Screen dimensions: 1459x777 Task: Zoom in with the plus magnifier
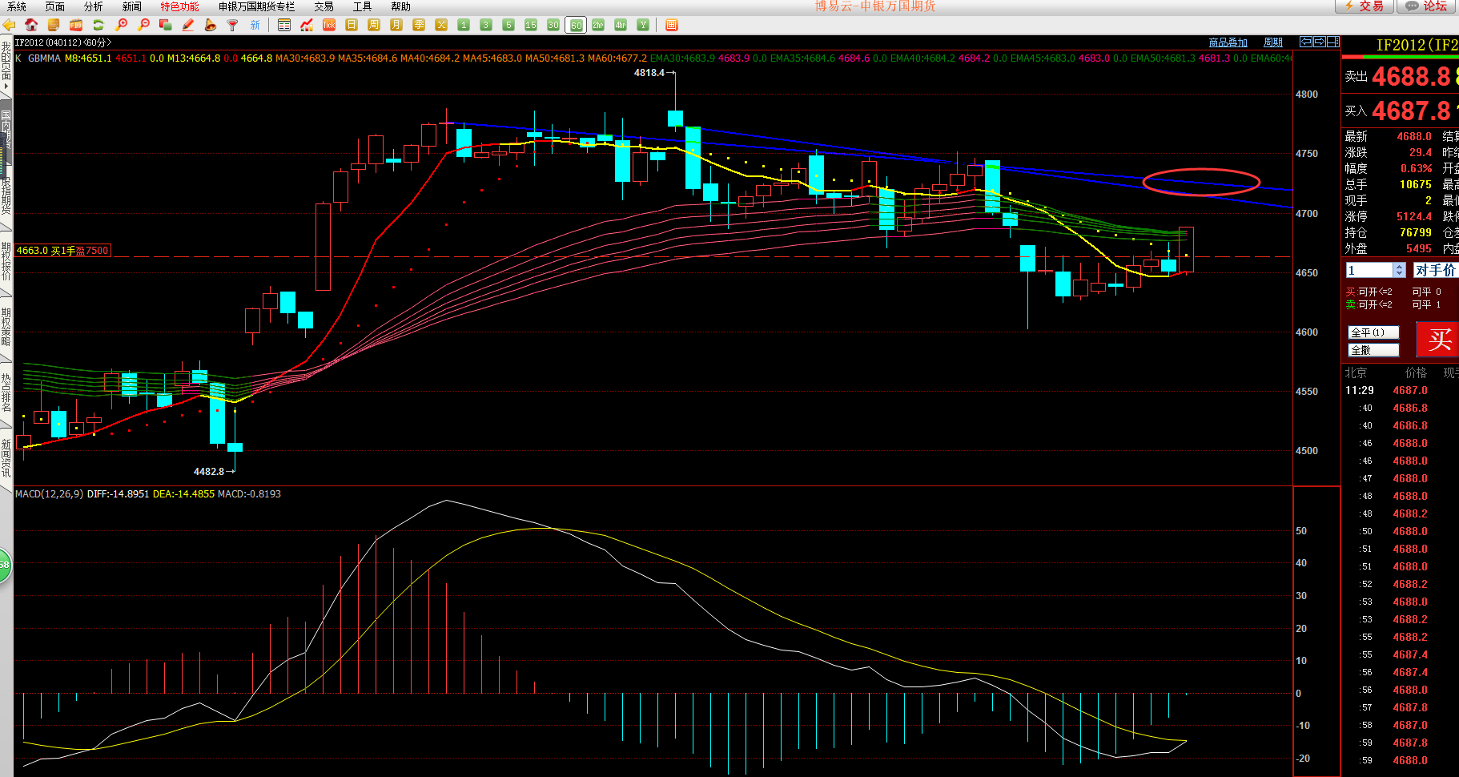pos(121,25)
